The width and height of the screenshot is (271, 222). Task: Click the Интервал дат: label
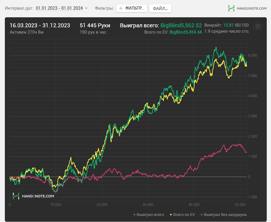19,8
